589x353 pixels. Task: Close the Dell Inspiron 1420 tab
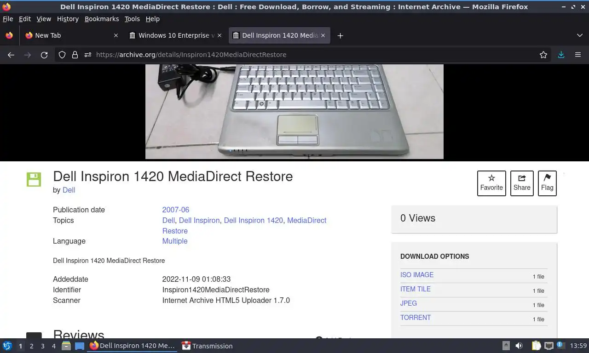[323, 35]
